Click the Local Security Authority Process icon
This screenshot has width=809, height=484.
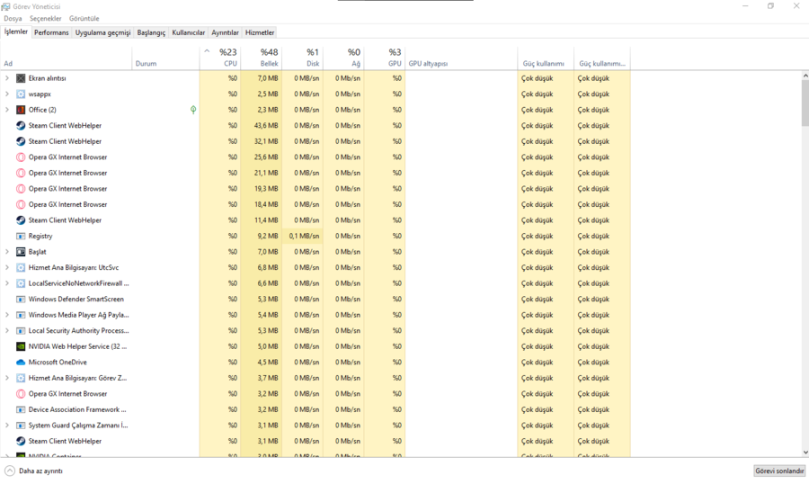21,330
